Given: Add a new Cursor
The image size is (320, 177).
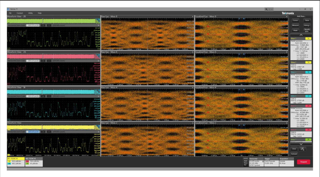Looking at the screenshot, I should pos(295,20).
